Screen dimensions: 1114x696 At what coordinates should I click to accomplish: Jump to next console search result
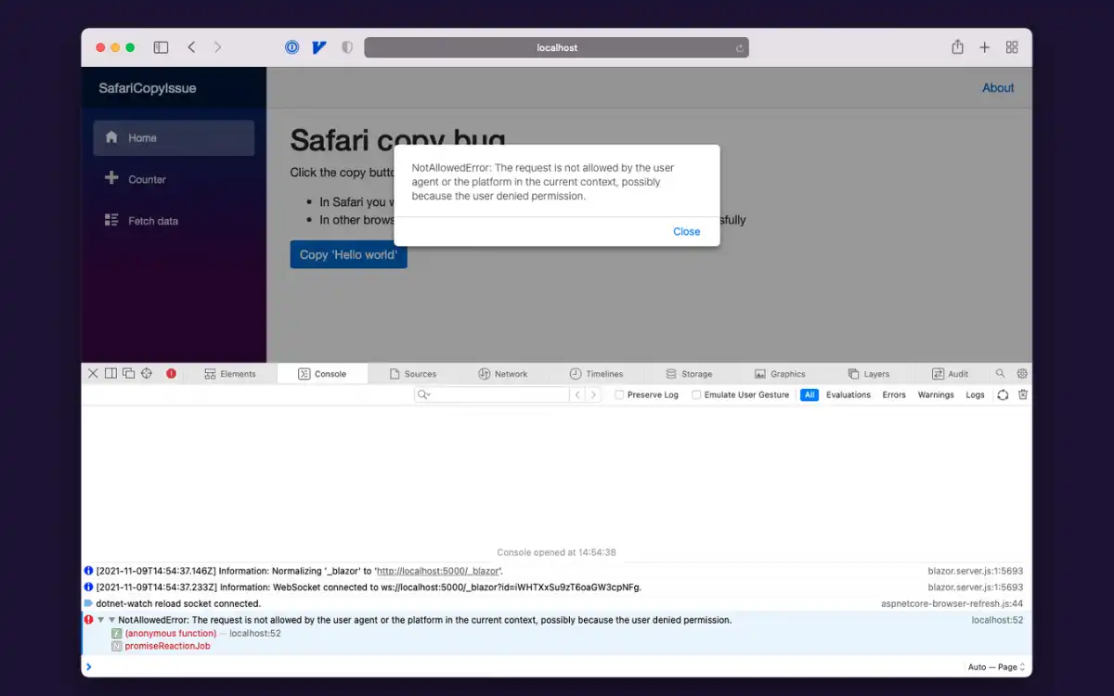593,395
